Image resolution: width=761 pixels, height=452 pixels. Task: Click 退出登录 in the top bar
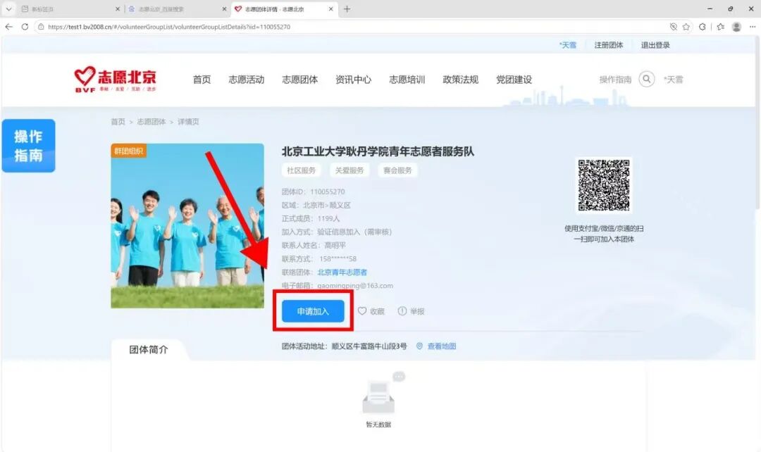point(655,45)
